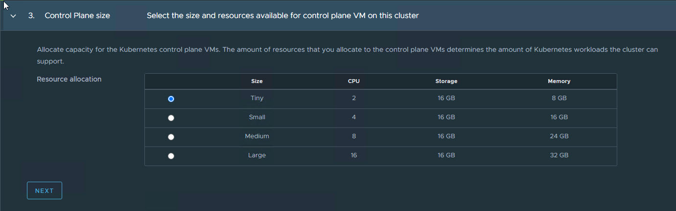Click the 32 GB memory cell
This screenshot has width=676, height=211.
click(559, 155)
